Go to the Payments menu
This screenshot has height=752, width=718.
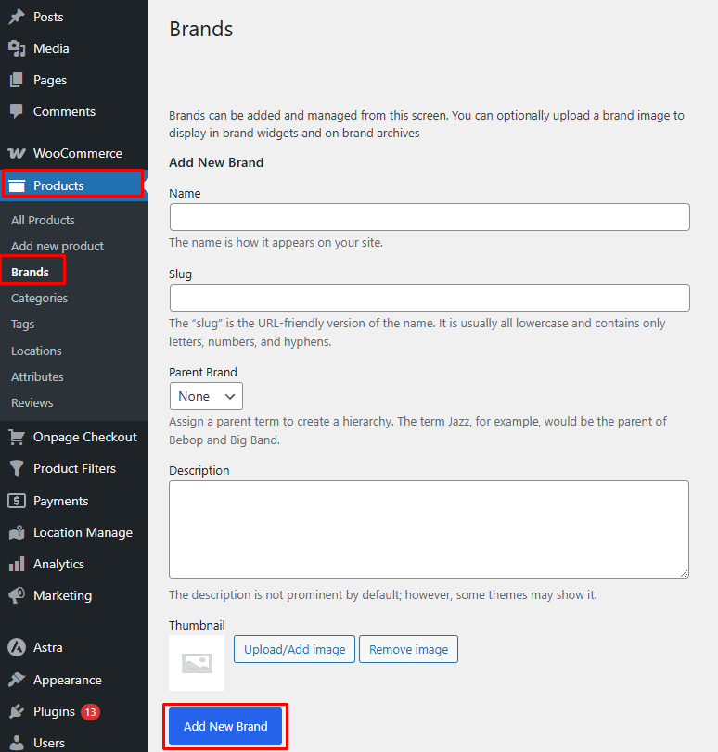coord(74,501)
